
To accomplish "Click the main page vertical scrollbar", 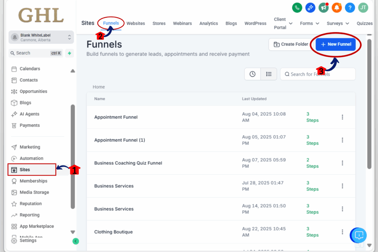I will pos(369,104).
